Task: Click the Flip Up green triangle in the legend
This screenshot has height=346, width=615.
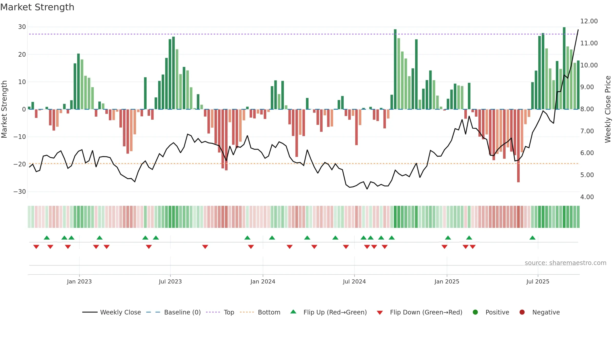Action: point(293,312)
